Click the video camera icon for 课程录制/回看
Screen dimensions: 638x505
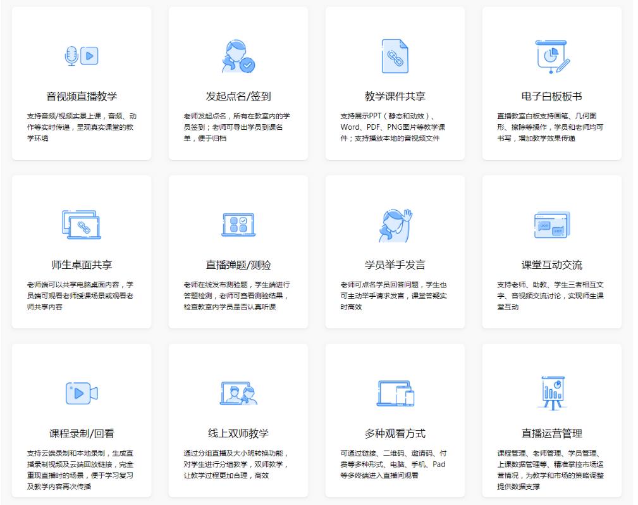click(x=82, y=393)
